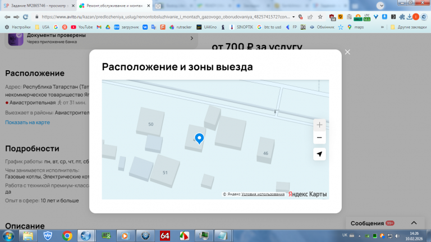Open the SINOPTIK bookmark
Image resolution: width=431 pixels, height=242 pixels.
tap(241, 27)
